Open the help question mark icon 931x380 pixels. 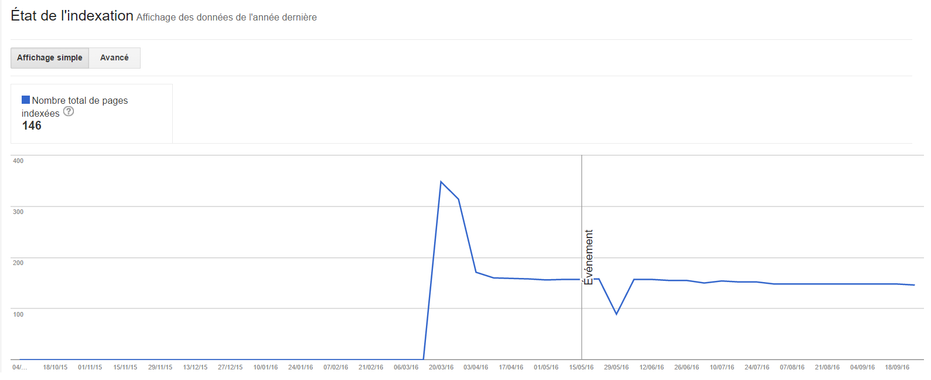click(69, 111)
